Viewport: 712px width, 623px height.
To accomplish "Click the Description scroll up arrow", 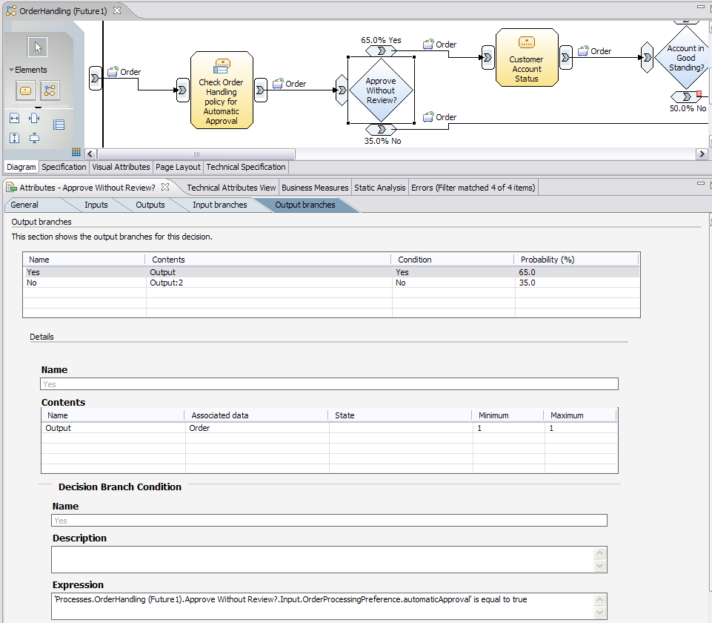I will [x=600, y=553].
